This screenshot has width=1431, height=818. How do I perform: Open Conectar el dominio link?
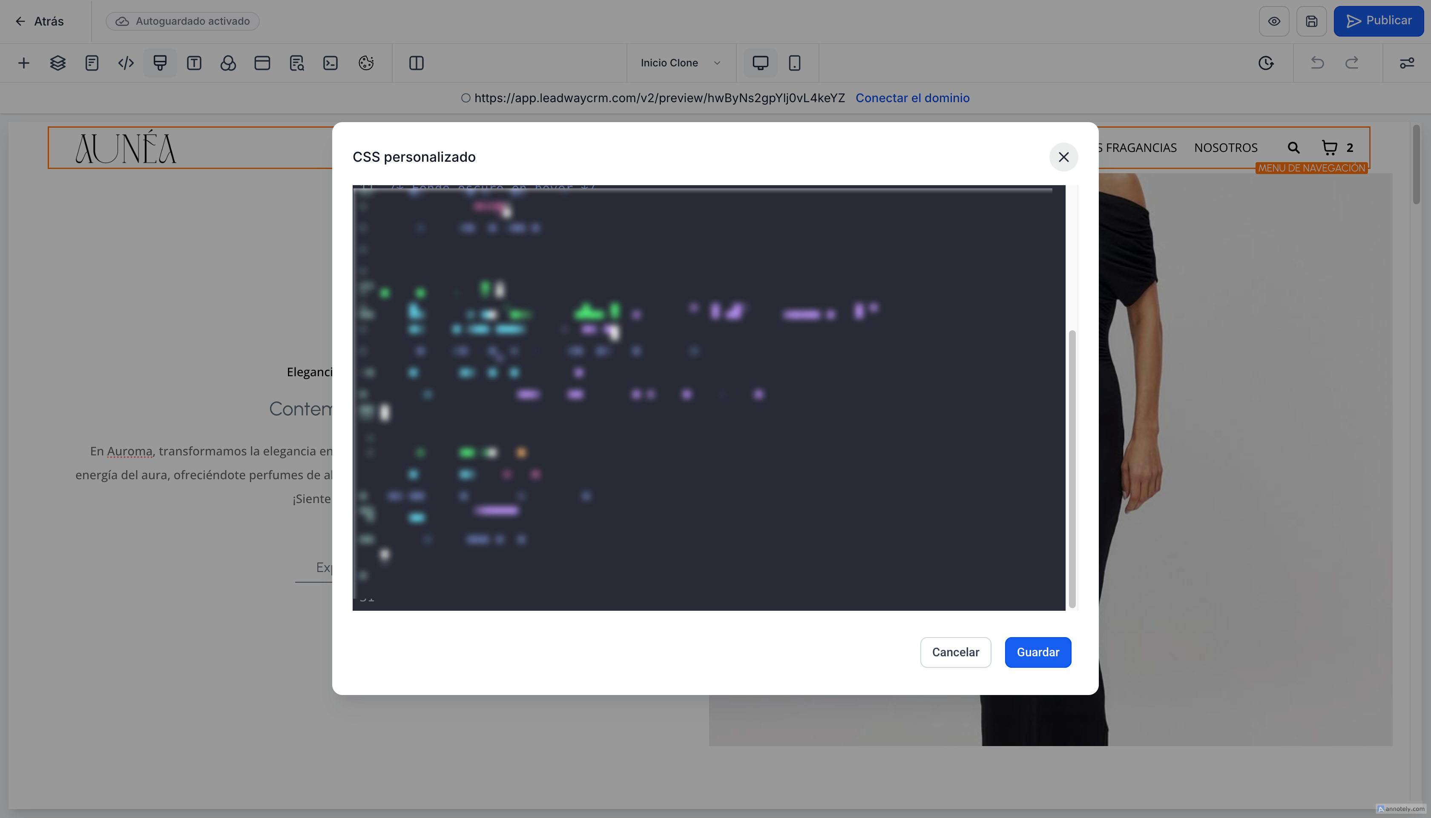coord(912,98)
